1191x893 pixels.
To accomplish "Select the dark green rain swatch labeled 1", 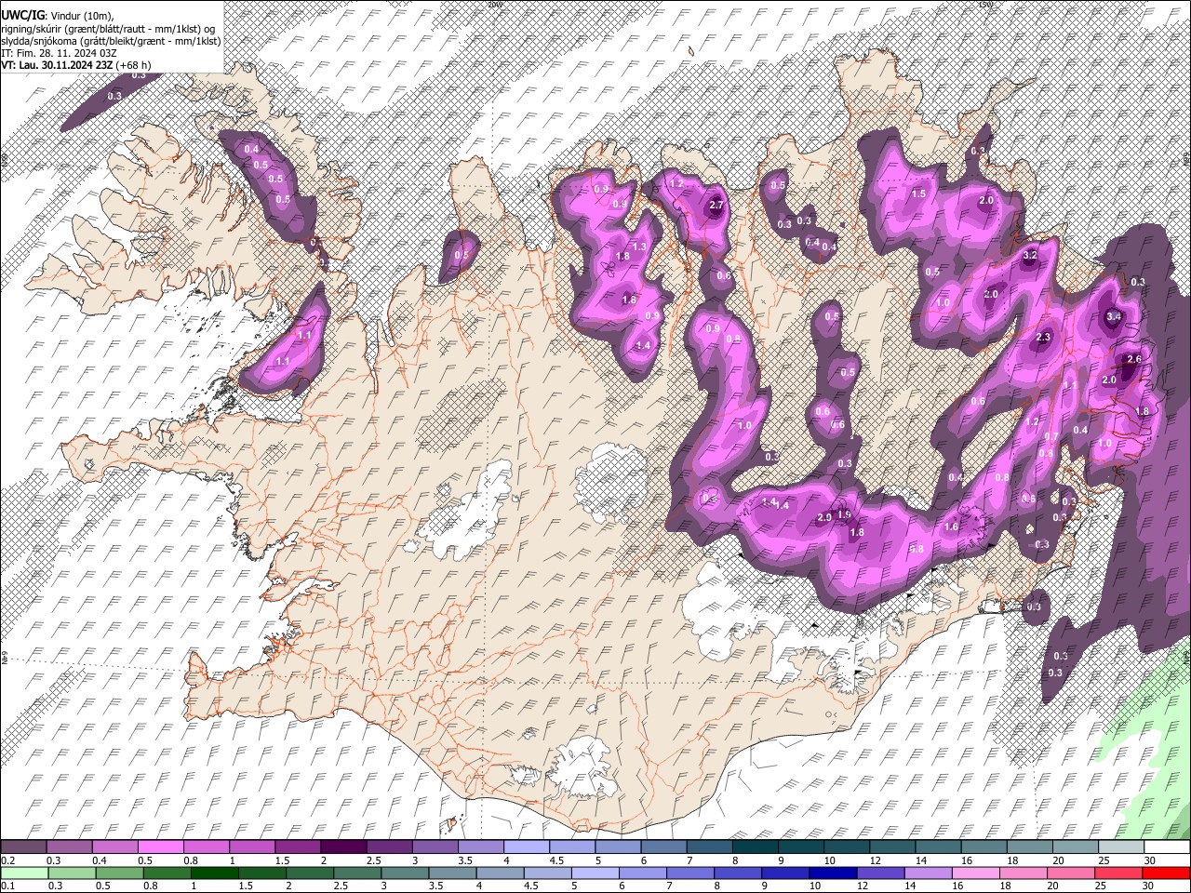I will click(214, 873).
